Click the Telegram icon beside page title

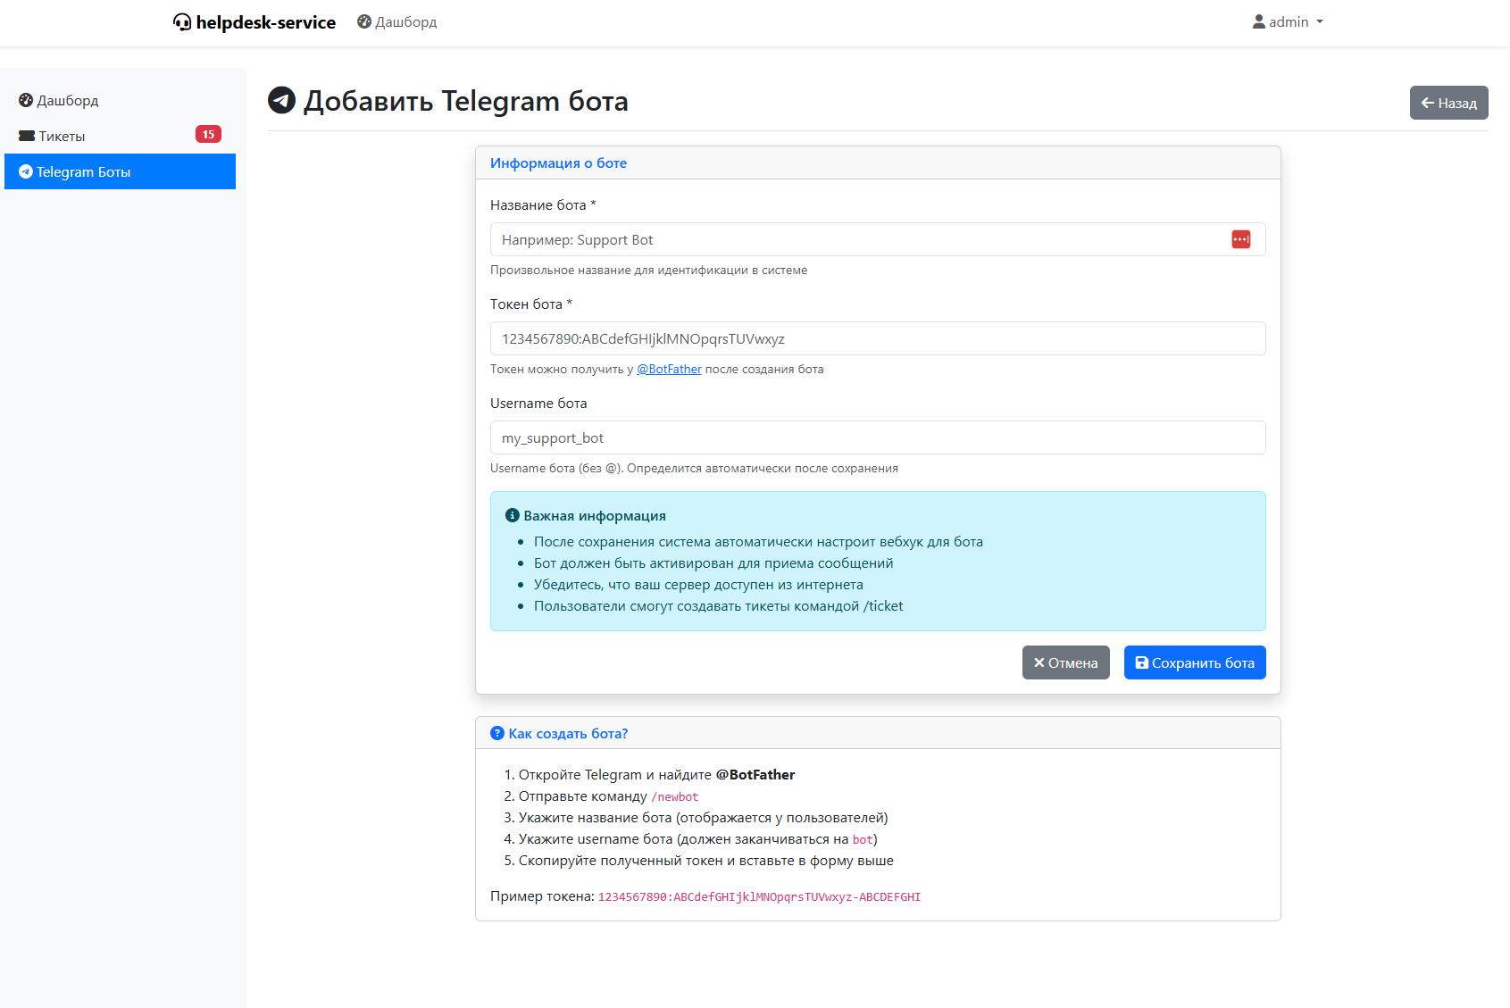(282, 100)
